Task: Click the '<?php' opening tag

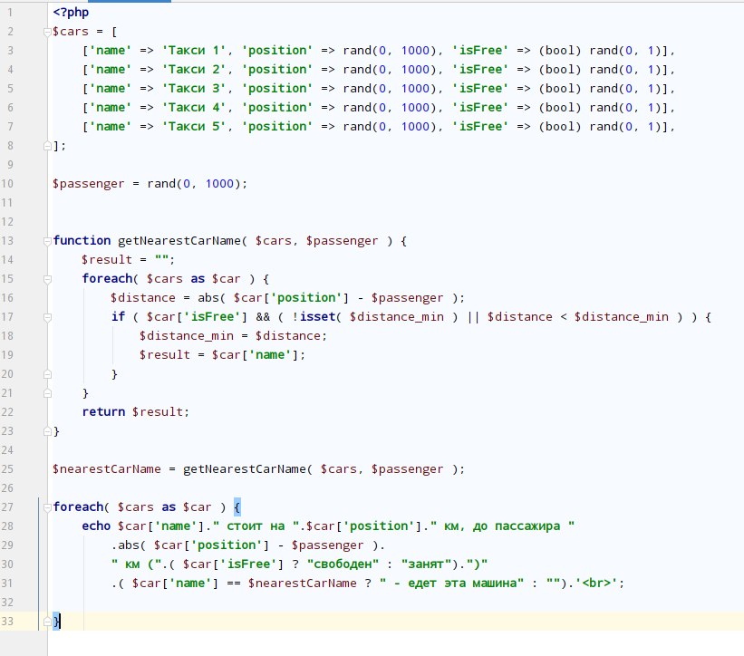Action: (71, 13)
